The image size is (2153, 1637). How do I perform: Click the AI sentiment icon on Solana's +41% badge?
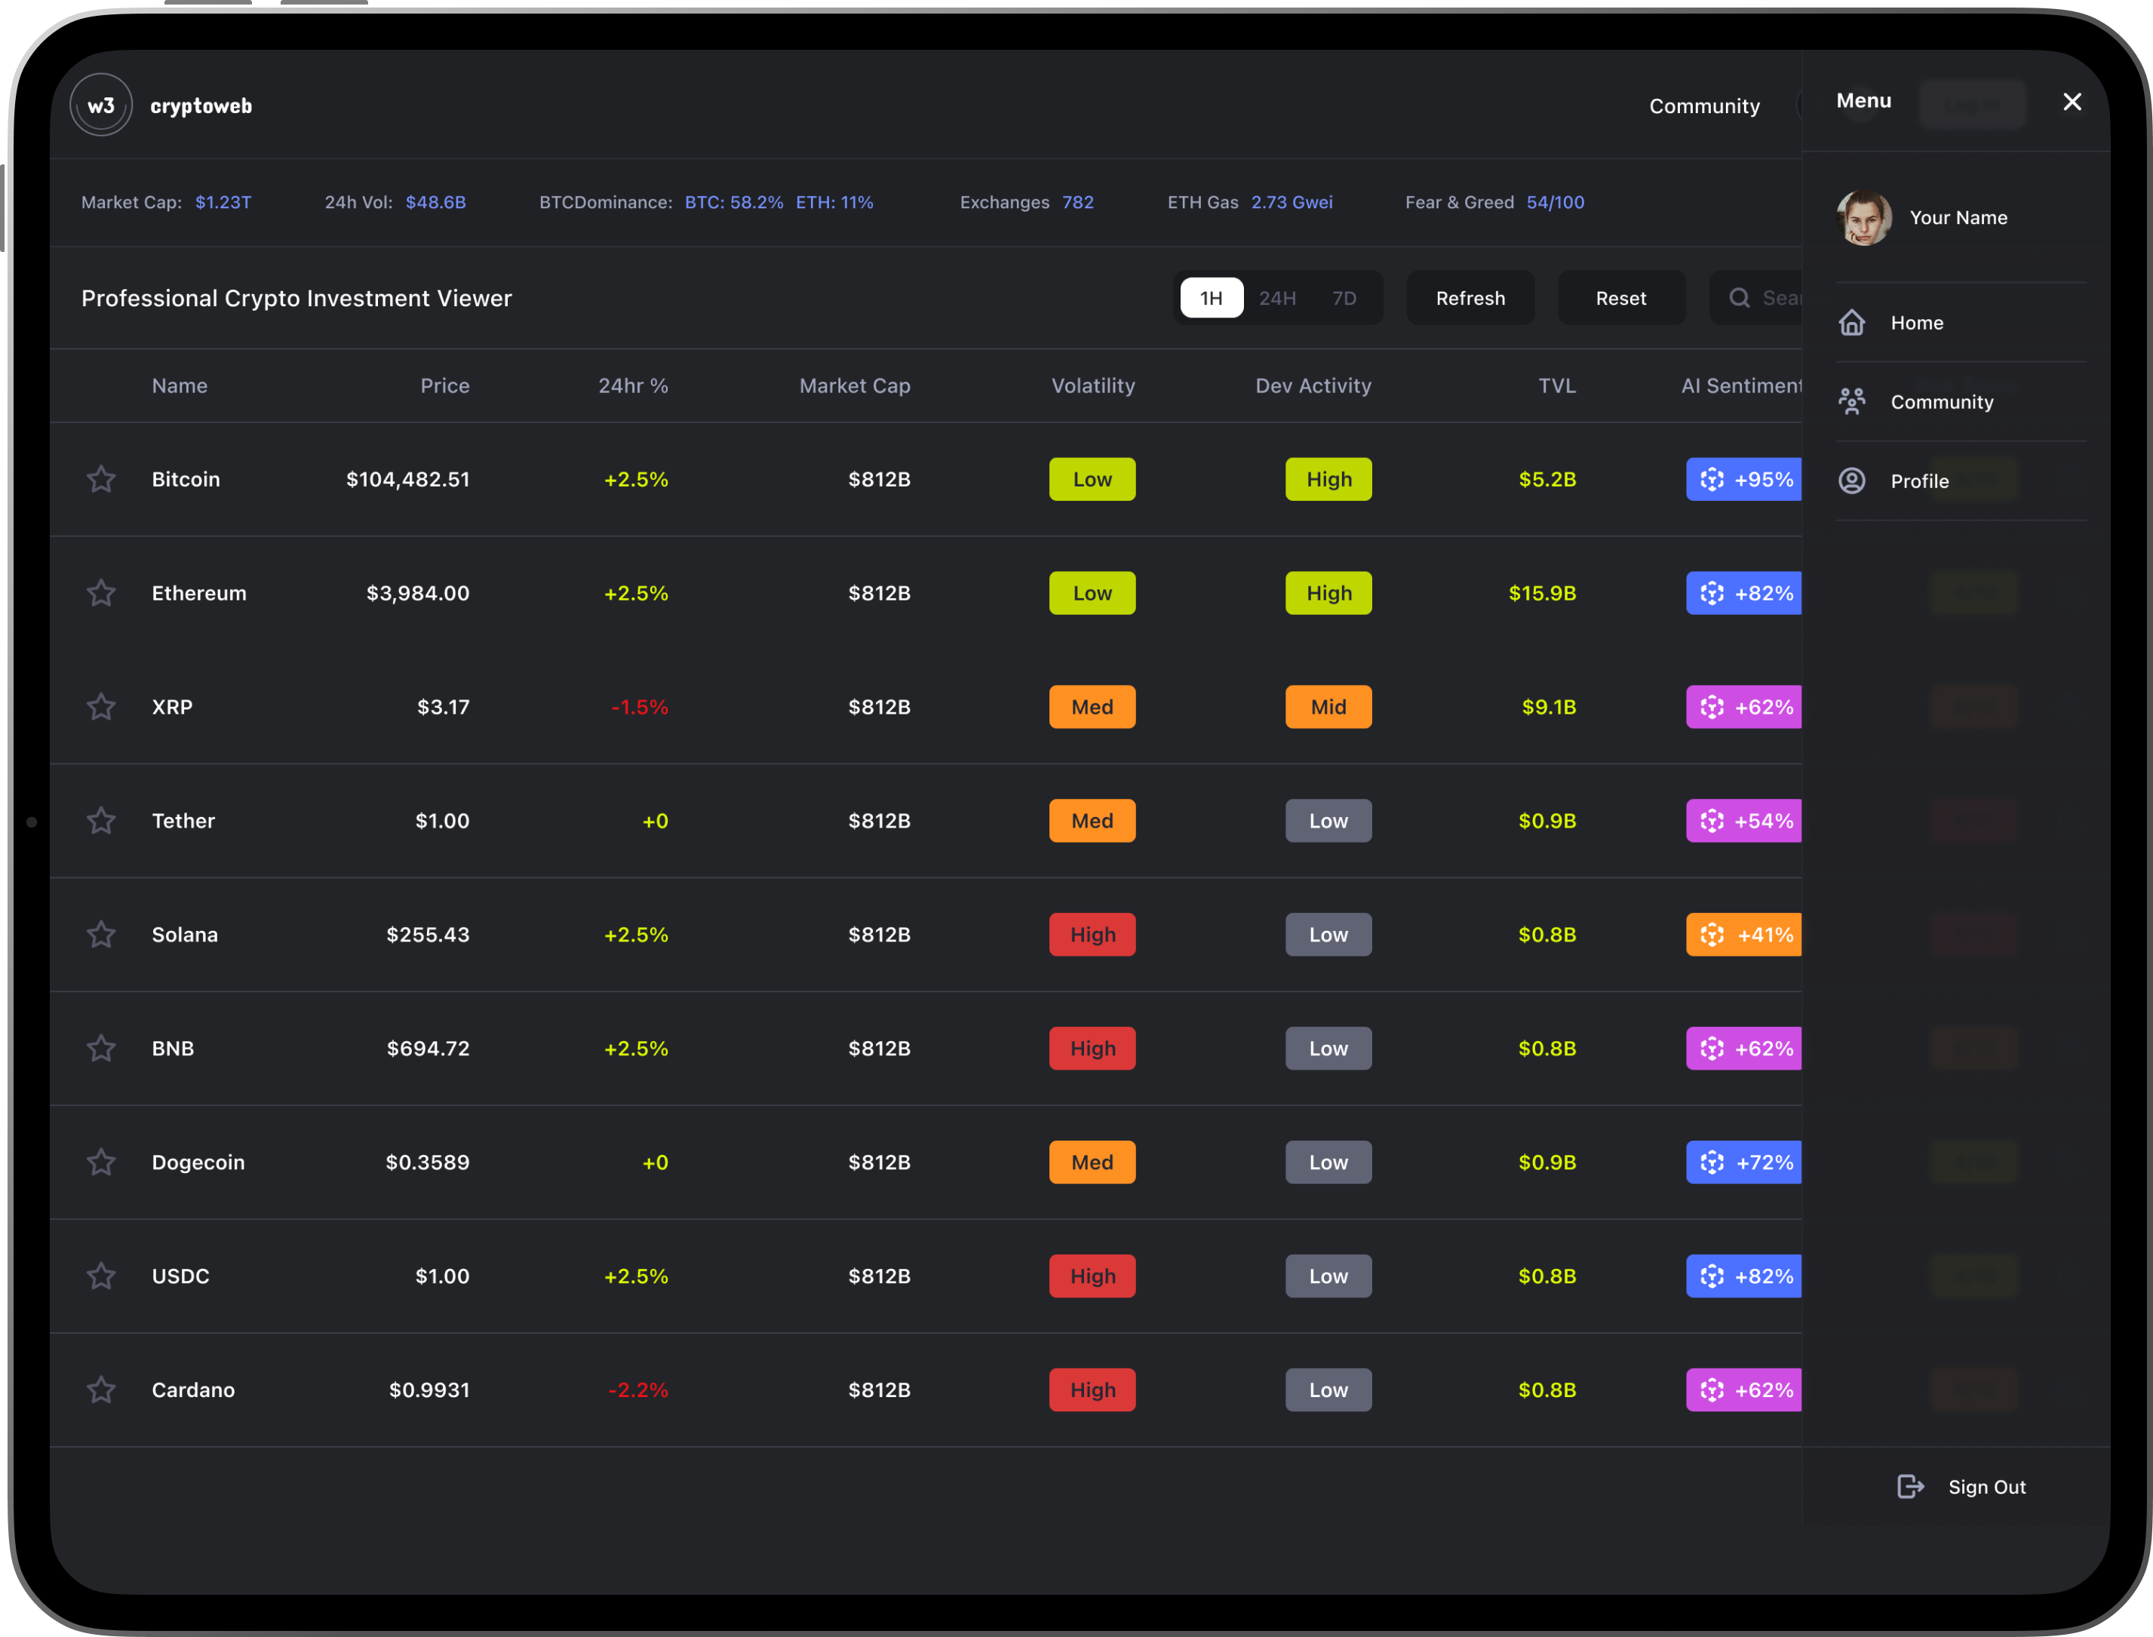point(1712,935)
